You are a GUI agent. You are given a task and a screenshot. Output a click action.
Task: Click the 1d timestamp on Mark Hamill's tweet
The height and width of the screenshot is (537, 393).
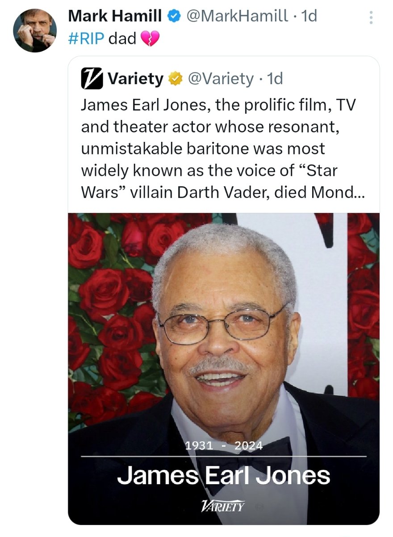[x=309, y=17]
